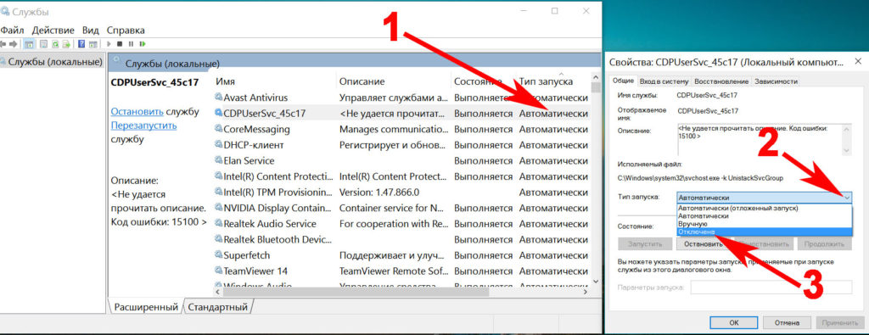Confirm with the OK button

click(x=734, y=322)
